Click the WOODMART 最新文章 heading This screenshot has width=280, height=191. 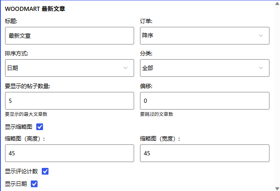(35, 9)
